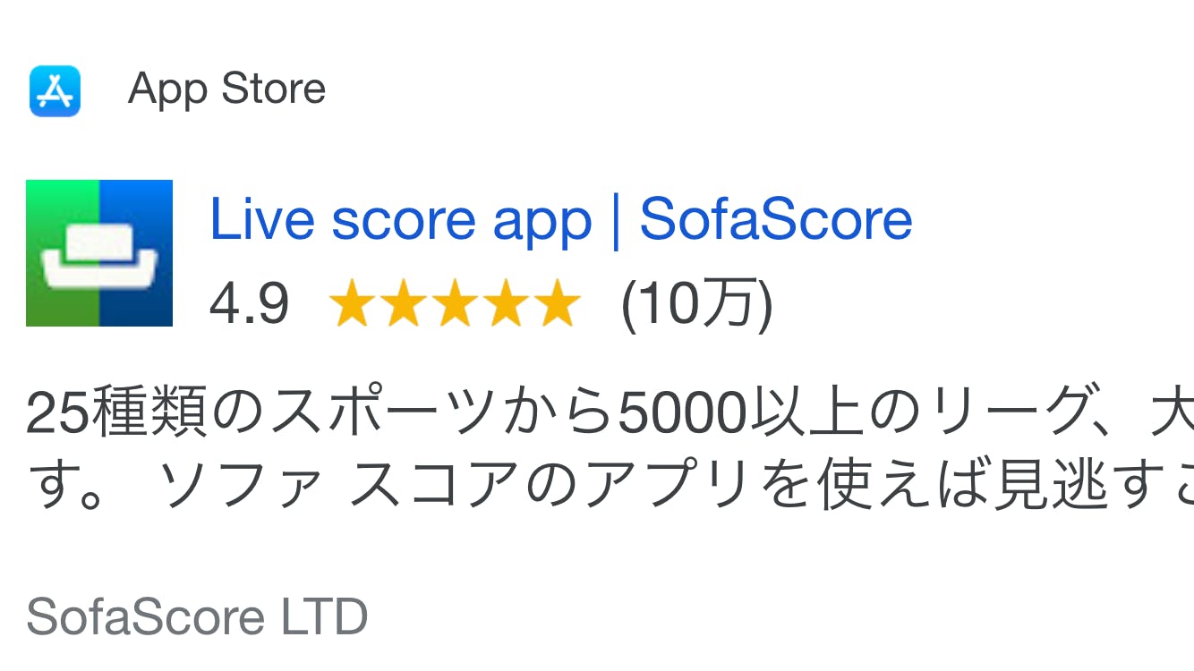Click the SofaScore LTD developer name
The height and width of the screenshot is (671, 1194).
pos(197,616)
